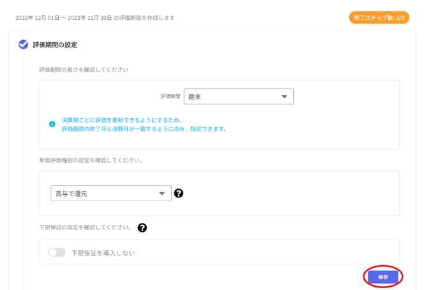Image resolution: width=428 pixels, height=290 pixels.
Task: Toggle the 下限保証を導入しない switch
Action: point(57,252)
